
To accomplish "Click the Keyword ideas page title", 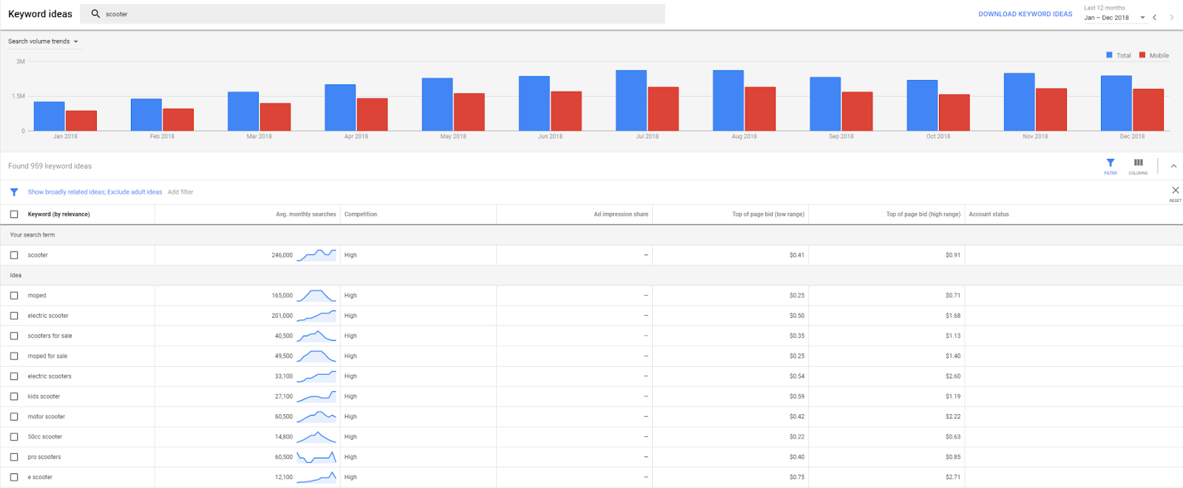I will 40,14.
